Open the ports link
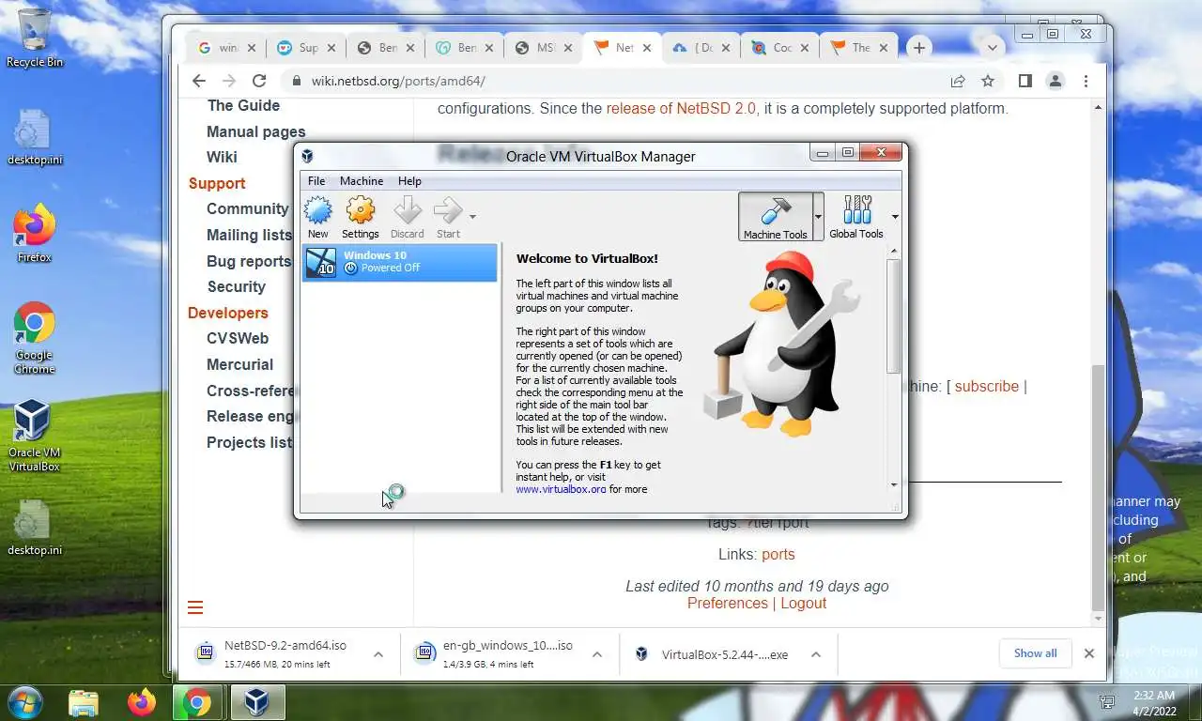Viewport: 1202px width, 721px height. pos(778,554)
